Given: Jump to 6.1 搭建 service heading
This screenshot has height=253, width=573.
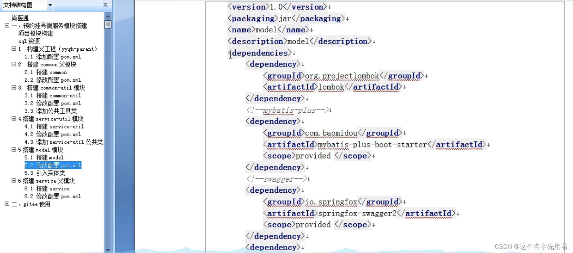Looking at the screenshot, I should pyautogui.click(x=47, y=189).
